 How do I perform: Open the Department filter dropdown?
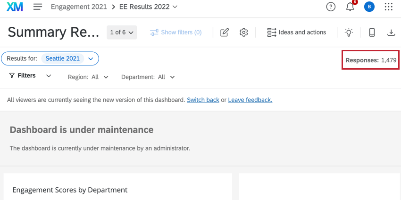tap(172, 77)
